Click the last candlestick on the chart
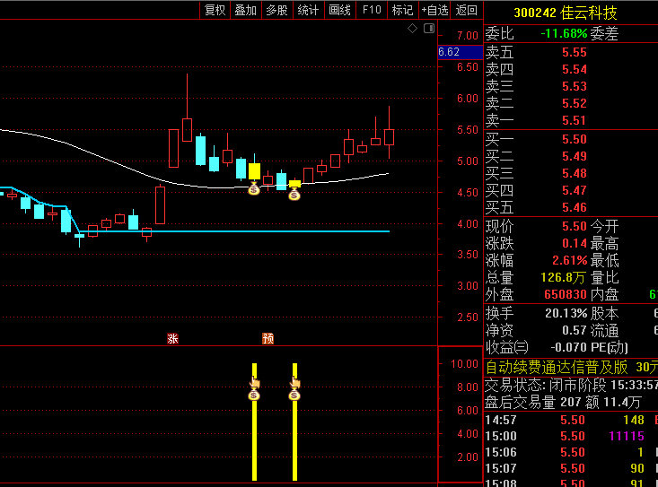The image size is (658, 487). click(389, 137)
